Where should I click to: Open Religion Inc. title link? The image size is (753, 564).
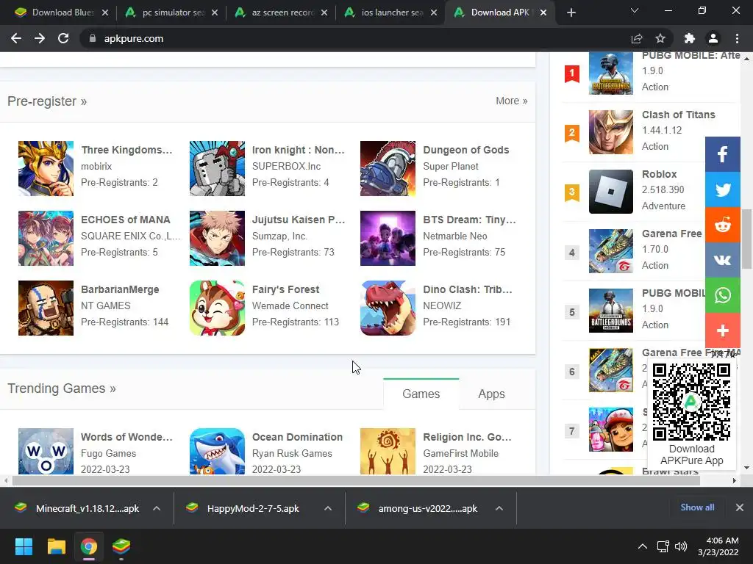click(467, 437)
